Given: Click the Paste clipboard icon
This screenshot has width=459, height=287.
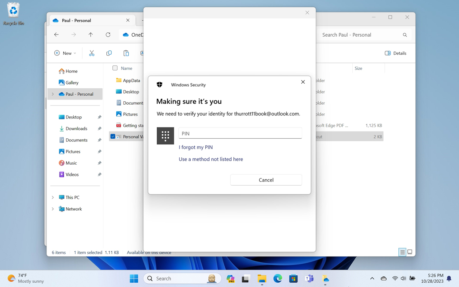Looking at the screenshot, I should [126, 53].
